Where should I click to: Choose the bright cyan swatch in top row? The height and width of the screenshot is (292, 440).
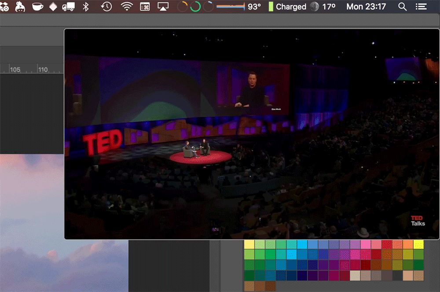click(302, 244)
